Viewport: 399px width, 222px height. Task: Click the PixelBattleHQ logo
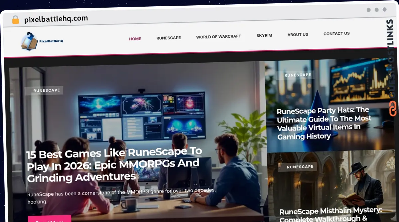[42, 41]
